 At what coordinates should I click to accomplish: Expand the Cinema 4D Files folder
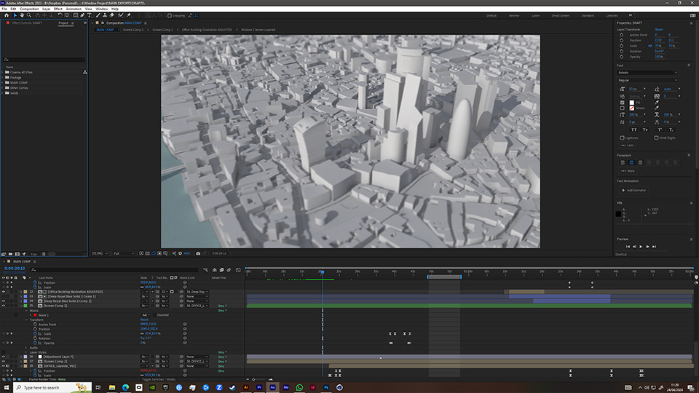(x=3, y=72)
